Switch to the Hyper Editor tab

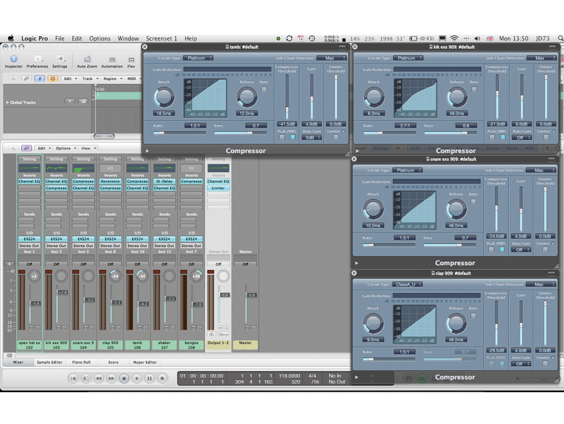(145, 362)
